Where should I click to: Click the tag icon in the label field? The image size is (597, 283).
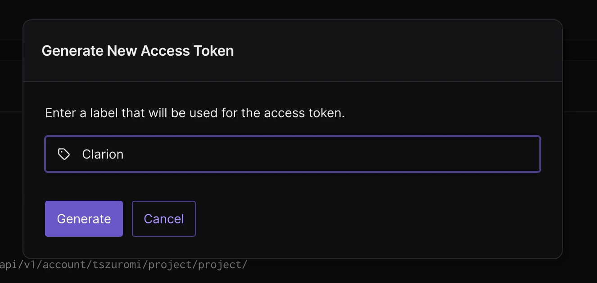coord(64,155)
